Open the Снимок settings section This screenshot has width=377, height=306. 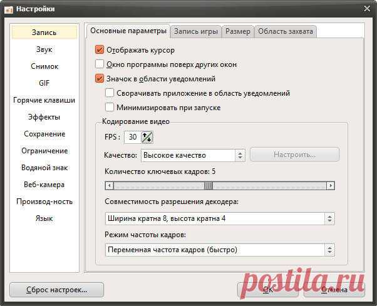click(x=44, y=66)
